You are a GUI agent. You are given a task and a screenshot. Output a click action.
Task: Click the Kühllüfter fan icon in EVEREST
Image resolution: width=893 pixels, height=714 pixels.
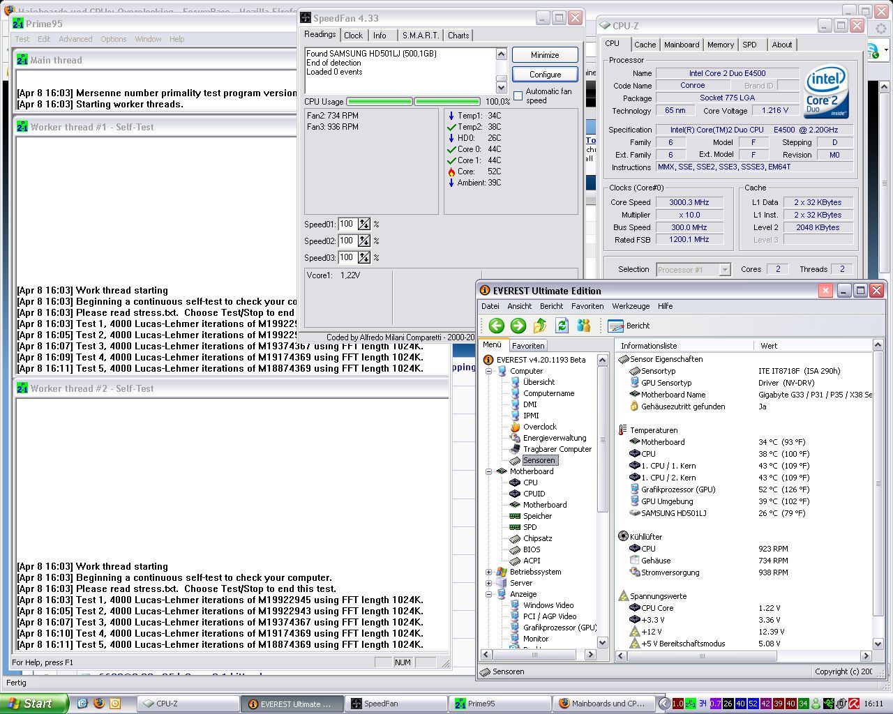[x=623, y=537]
